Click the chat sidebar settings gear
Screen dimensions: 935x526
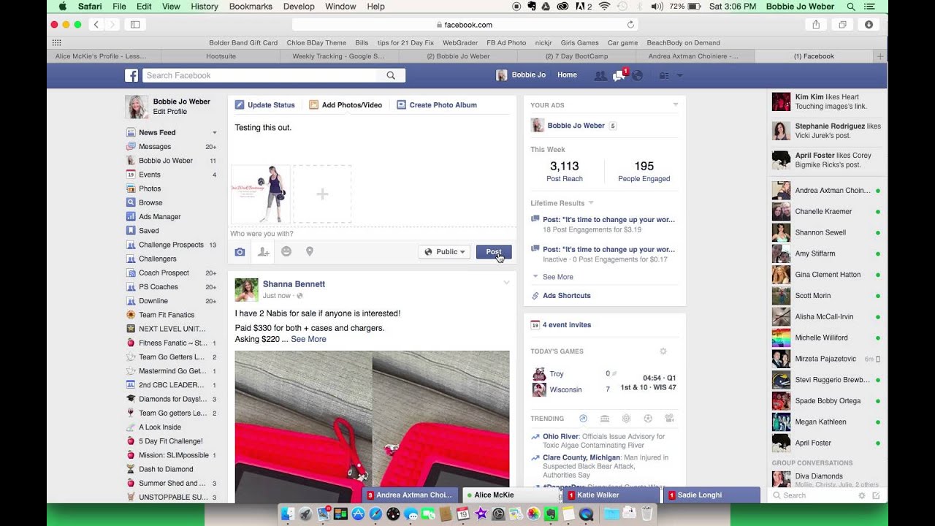862,495
